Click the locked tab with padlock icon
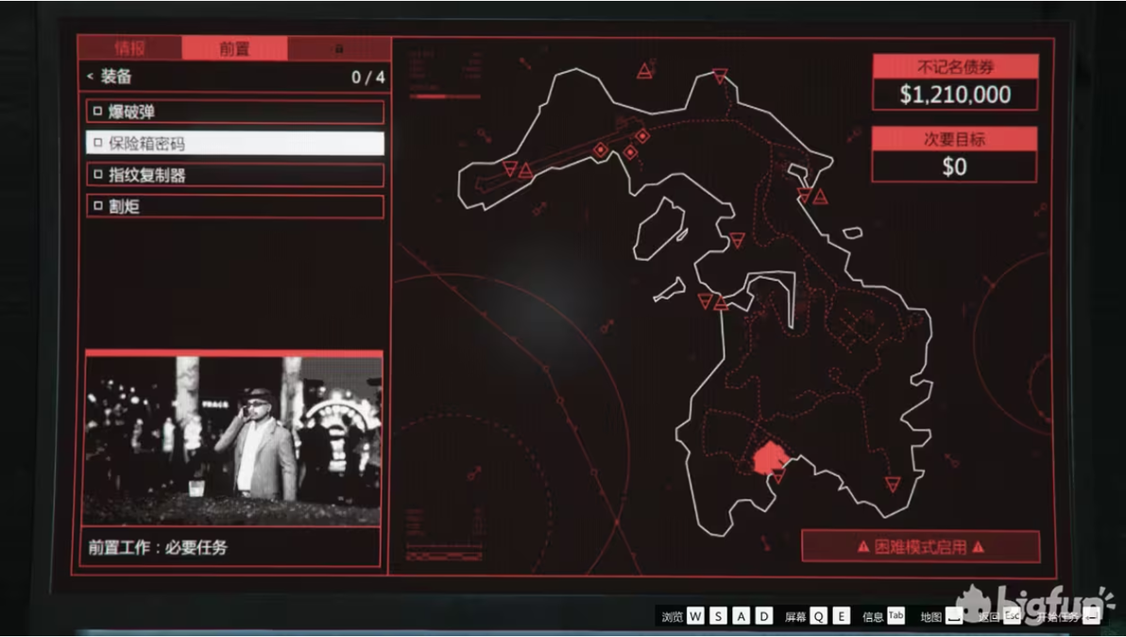Screen dimensions: 1126x637 click(x=339, y=48)
